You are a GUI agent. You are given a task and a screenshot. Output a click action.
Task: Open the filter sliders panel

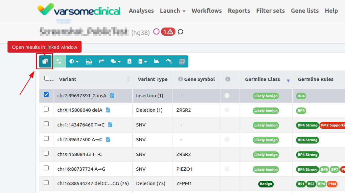click(x=58, y=61)
